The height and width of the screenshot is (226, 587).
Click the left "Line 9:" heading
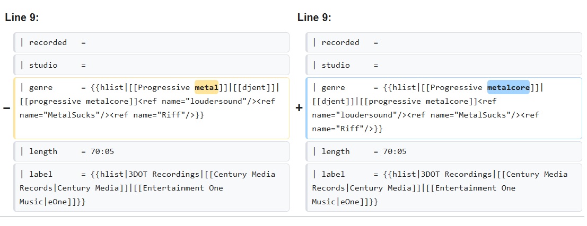[22, 17]
